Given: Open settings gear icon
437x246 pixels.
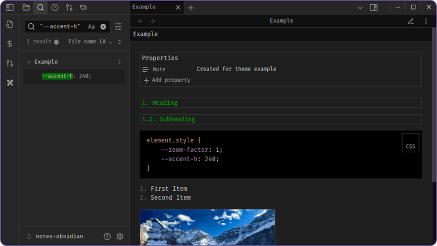Looking at the screenshot, I should [x=120, y=237].
